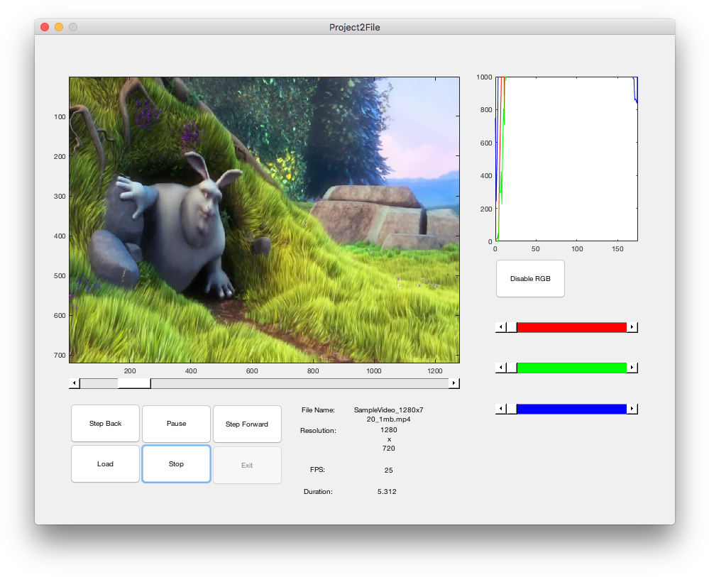The height and width of the screenshot is (577, 709).
Task: Stop the video playback
Action: point(176,463)
